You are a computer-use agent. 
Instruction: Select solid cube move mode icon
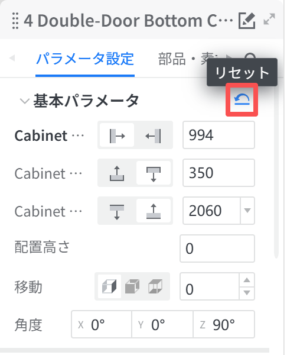click(132, 286)
